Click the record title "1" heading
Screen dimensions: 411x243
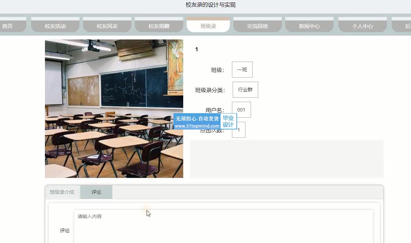click(x=197, y=49)
